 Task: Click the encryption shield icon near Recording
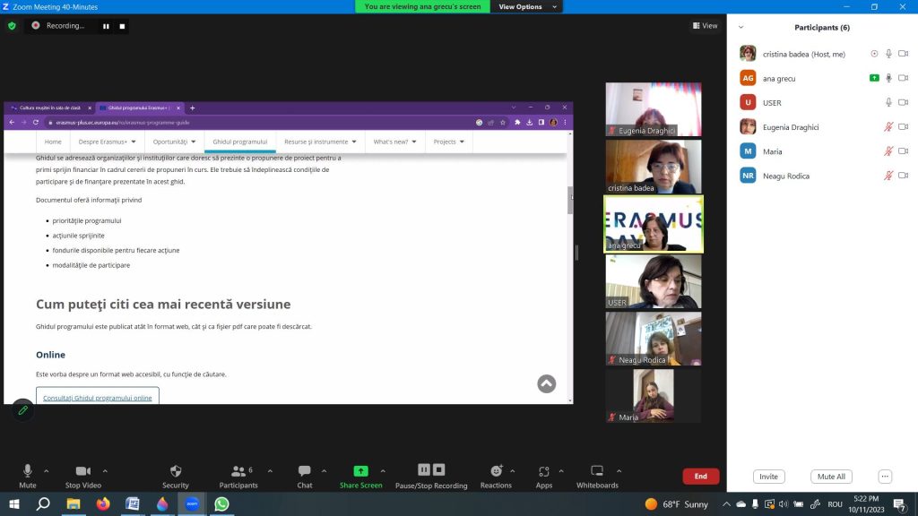click(x=12, y=26)
